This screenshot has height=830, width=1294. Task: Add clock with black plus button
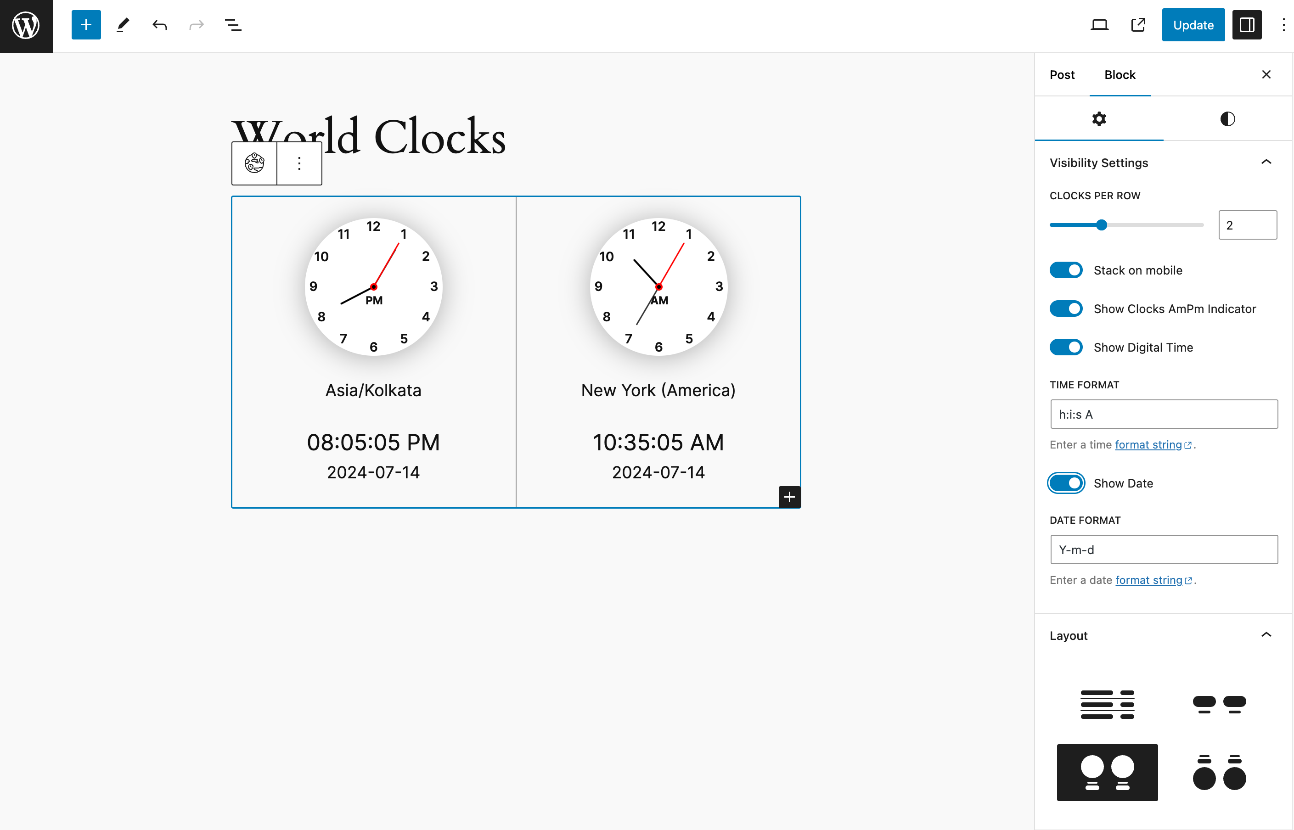click(x=789, y=496)
